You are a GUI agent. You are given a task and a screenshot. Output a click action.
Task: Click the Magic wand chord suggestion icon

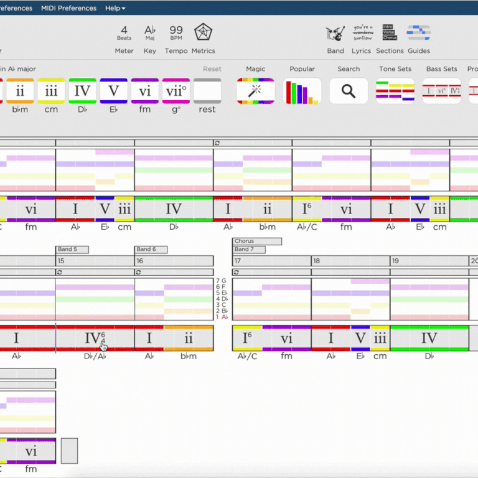click(255, 91)
